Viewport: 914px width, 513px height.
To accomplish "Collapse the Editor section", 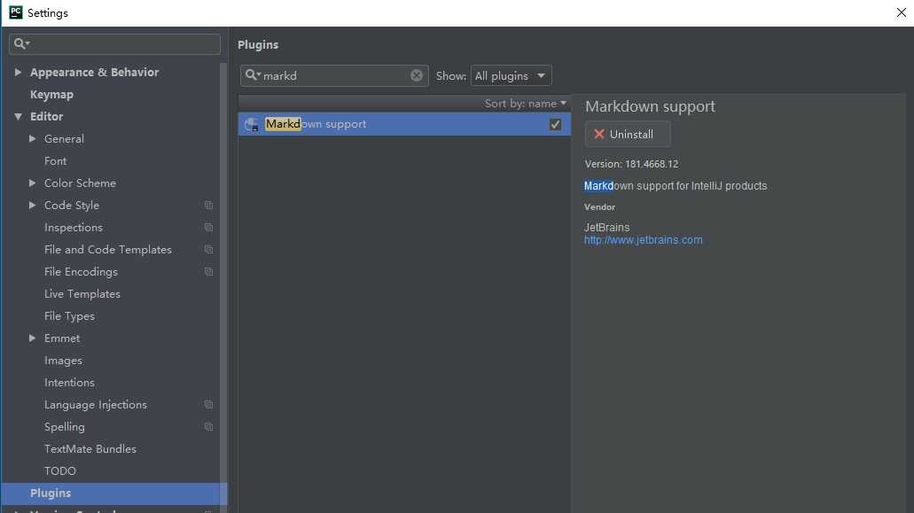I will click(18, 116).
